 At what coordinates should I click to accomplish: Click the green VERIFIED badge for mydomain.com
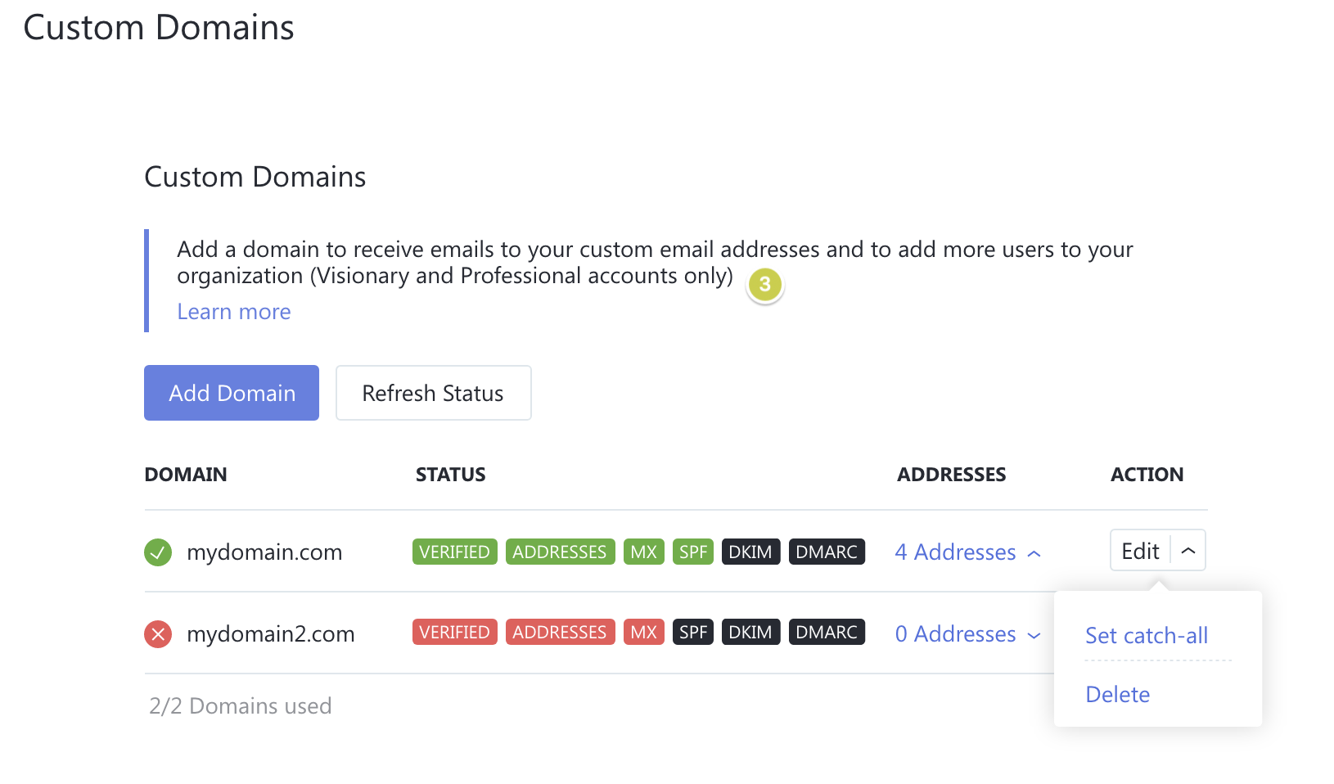click(x=454, y=552)
